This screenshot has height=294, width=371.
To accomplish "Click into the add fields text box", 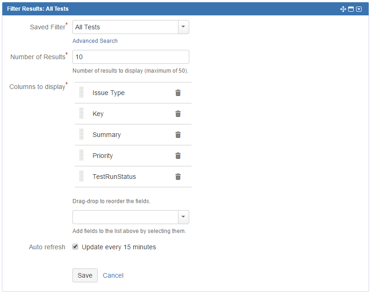I will click(x=125, y=217).
